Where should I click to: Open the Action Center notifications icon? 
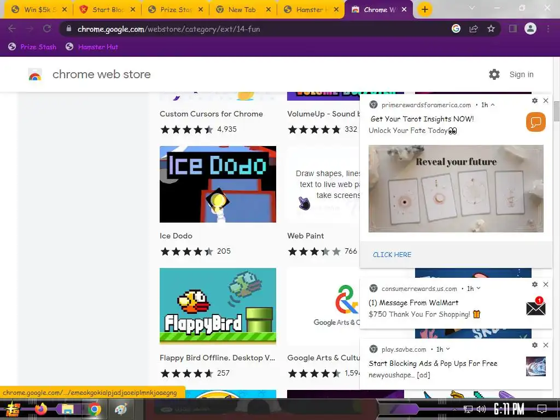542,409
